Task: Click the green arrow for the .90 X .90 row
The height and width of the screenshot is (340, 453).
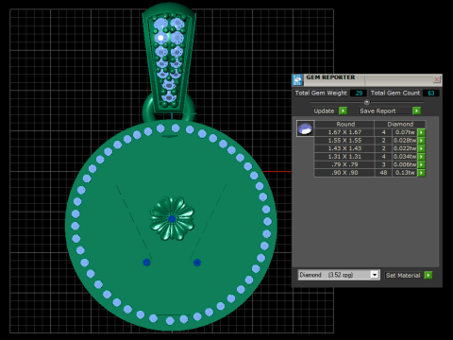Action: point(421,173)
